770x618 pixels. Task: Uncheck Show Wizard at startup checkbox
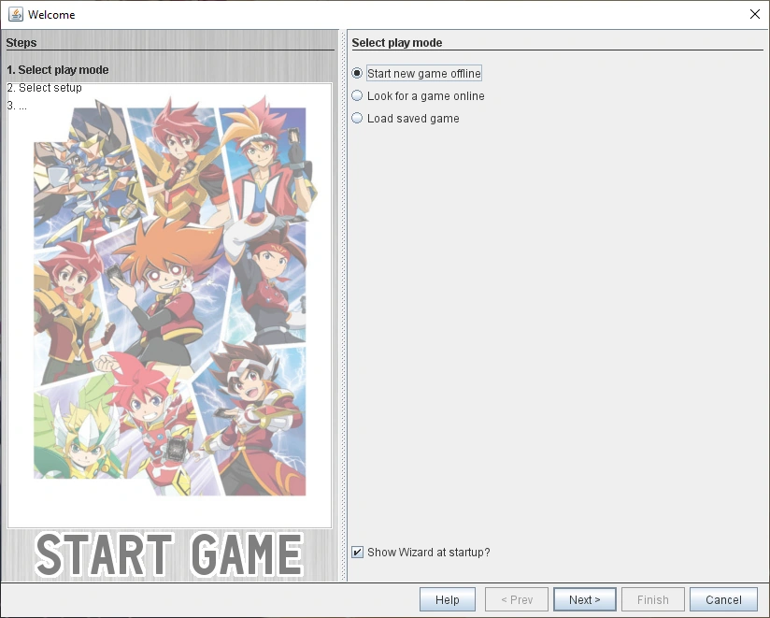pos(358,553)
